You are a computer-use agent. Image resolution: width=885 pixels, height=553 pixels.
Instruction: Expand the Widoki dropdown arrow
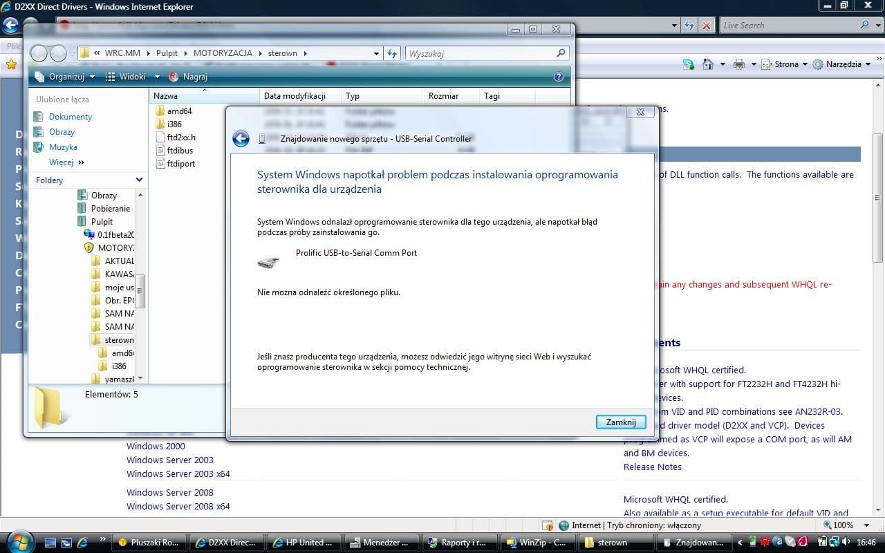coord(157,77)
